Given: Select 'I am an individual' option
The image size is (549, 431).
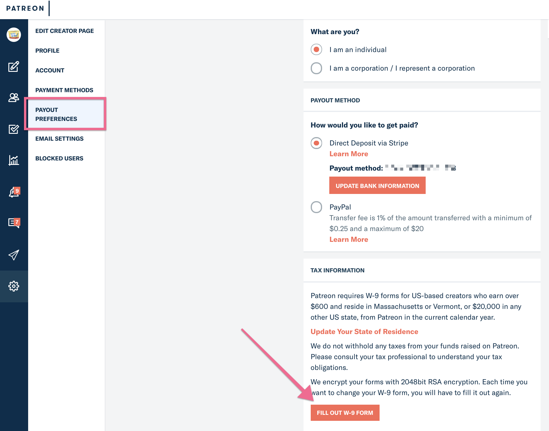Looking at the screenshot, I should [316, 49].
